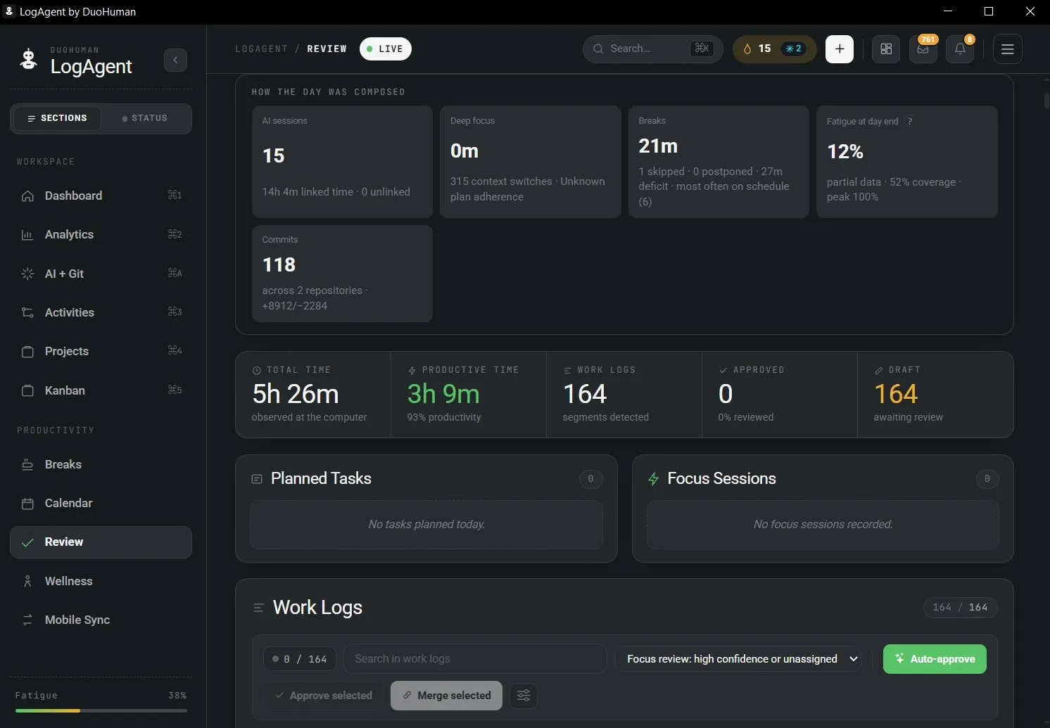Click the Projects folder icon
This screenshot has width=1050, height=728.
point(27,352)
